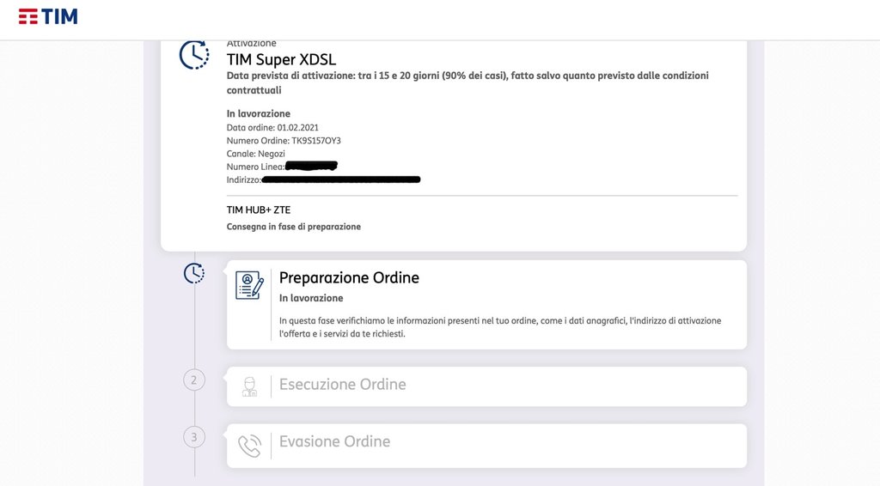This screenshot has width=880, height=486.
Task: Click the 'Numero Linea:' label
Action: pyautogui.click(x=255, y=167)
